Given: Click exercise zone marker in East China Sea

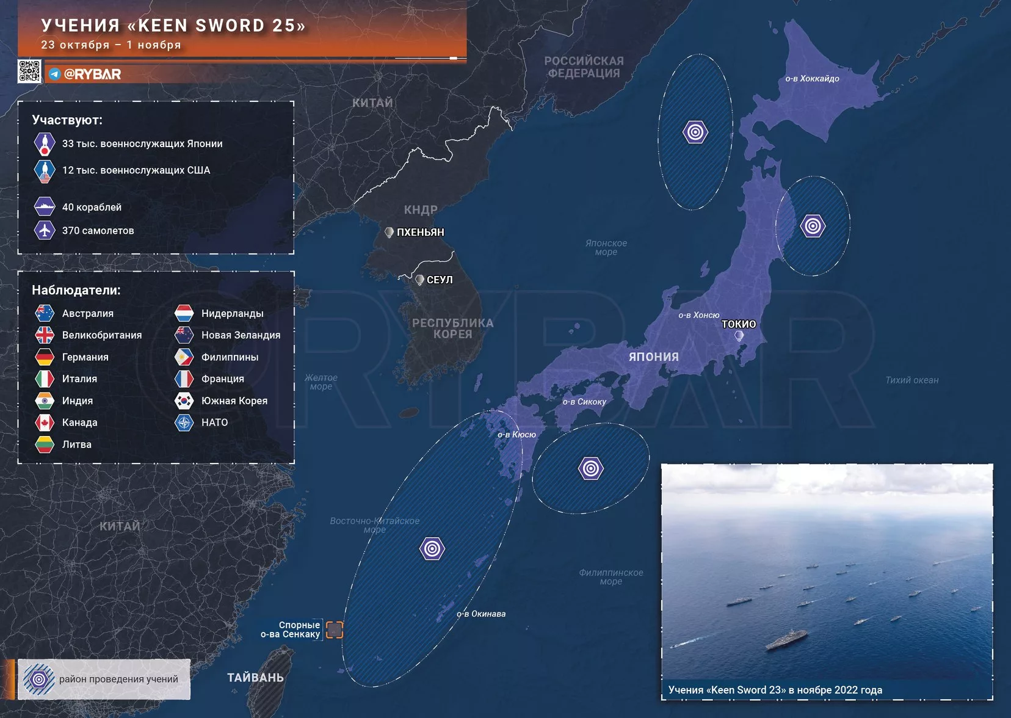Looking at the screenshot, I should [x=432, y=548].
